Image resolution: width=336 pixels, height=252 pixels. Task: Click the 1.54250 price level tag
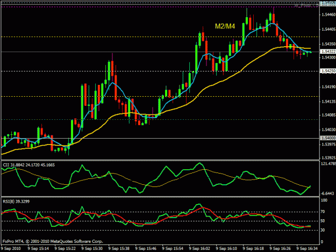click(x=328, y=71)
